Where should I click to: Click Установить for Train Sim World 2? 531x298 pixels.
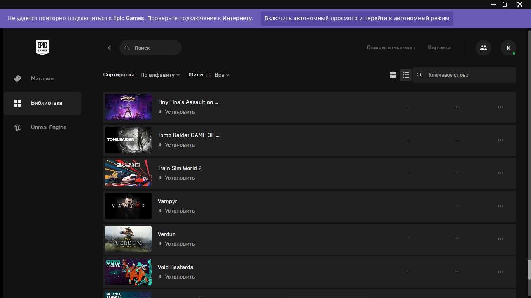point(180,178)
